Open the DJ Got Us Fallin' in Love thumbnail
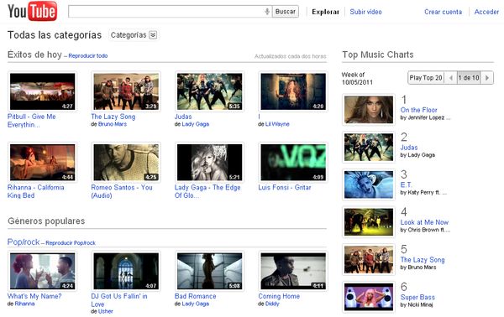Screen dimensions: 504x317 click(126, 271)
